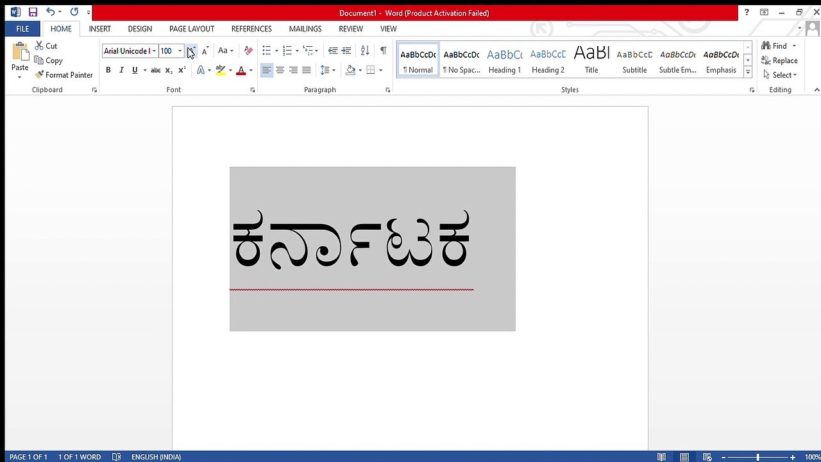Screen dimensions: 821x462
Task: Switch to the REFERENCES tab
Action: tap(251, 29)
